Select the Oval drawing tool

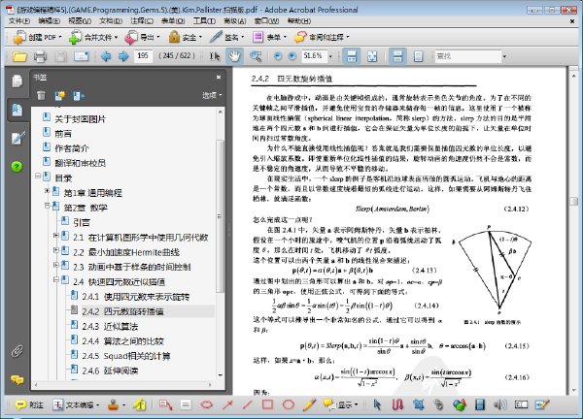pyautogui.click(x=289, y=404)
